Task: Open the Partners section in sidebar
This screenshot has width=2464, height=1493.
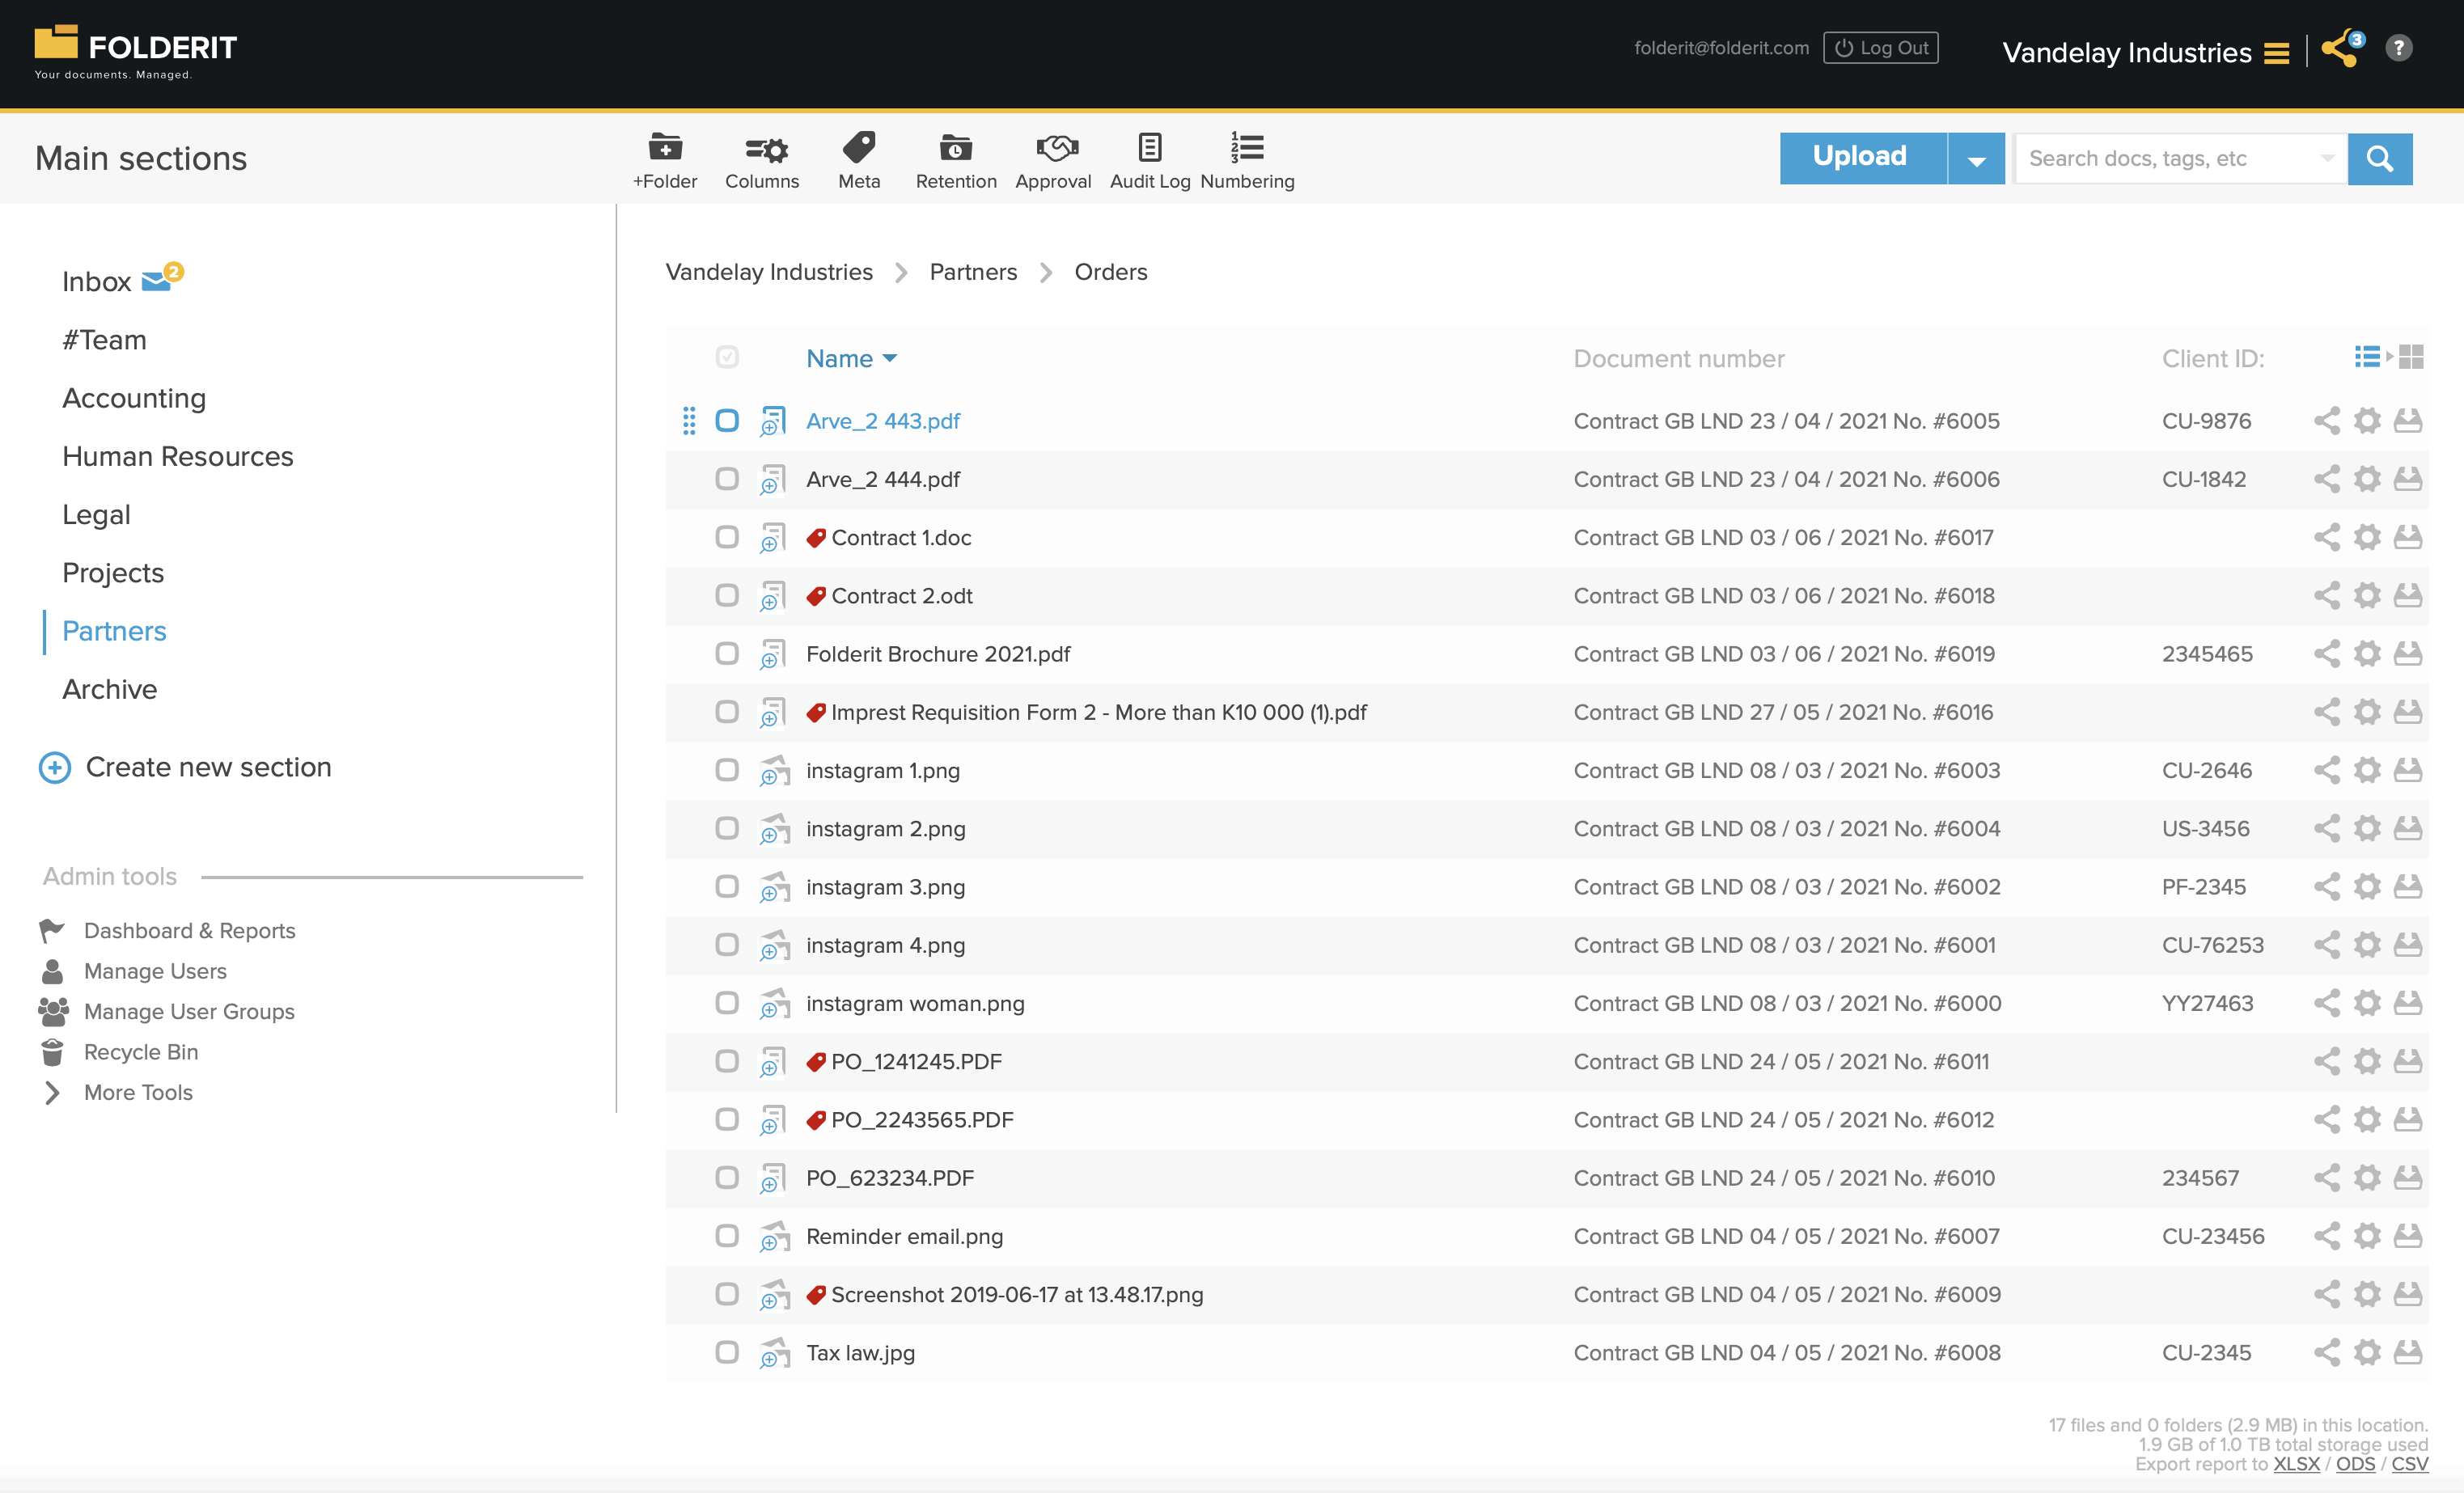Action: coord(114,631)
